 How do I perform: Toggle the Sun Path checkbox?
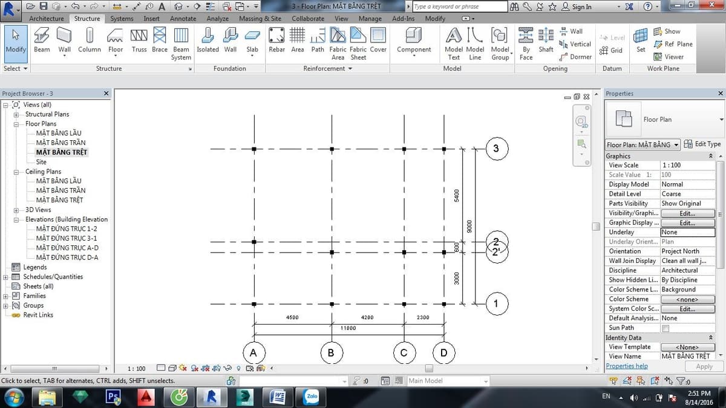coord(665,328)
